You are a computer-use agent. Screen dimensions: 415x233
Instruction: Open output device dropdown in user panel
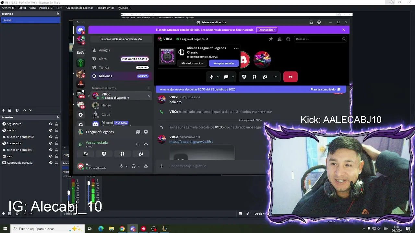(139, 166)
